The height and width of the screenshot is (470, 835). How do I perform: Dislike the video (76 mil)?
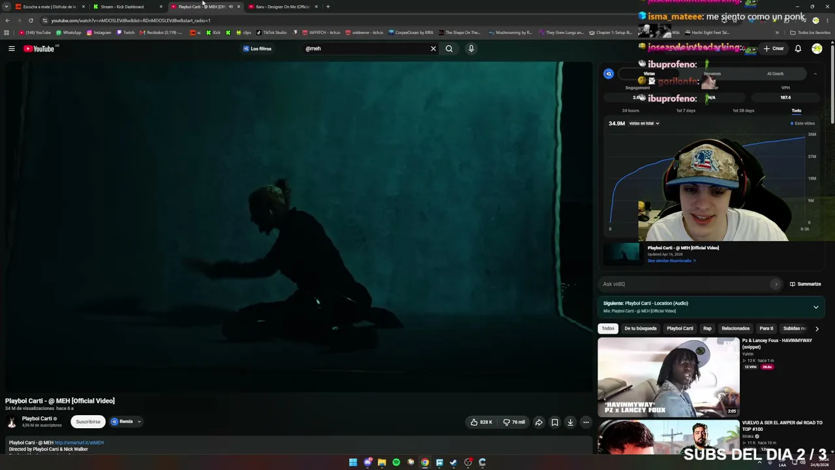click(x=514, y=422)
